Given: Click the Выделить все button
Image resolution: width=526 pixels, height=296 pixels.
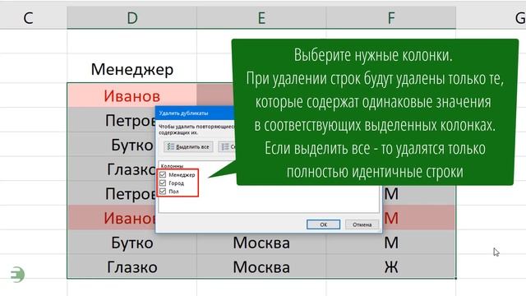Looking at the screenshot, I should click(188, 146).
